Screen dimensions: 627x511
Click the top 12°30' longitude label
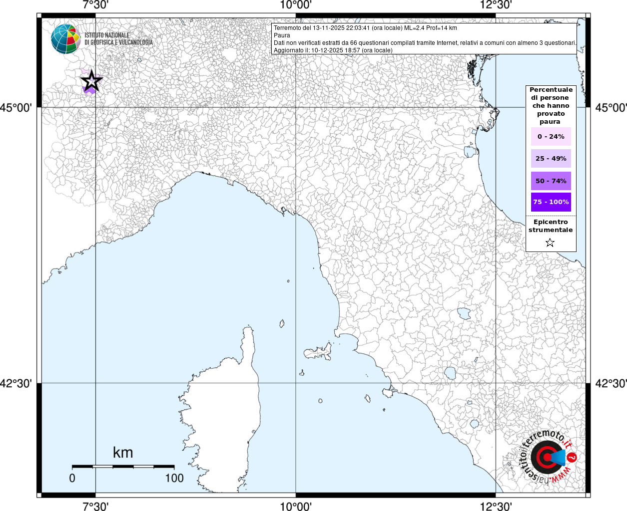(496, 5)
